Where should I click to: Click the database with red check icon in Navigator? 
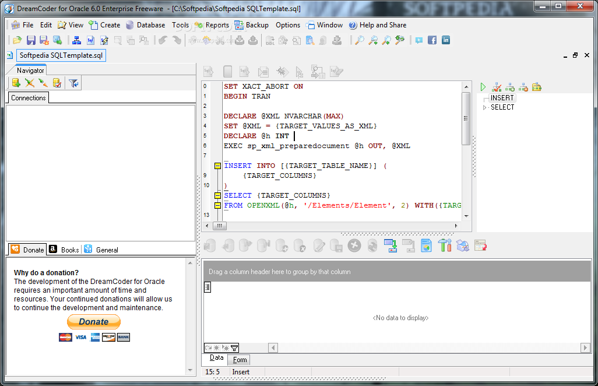57,83
